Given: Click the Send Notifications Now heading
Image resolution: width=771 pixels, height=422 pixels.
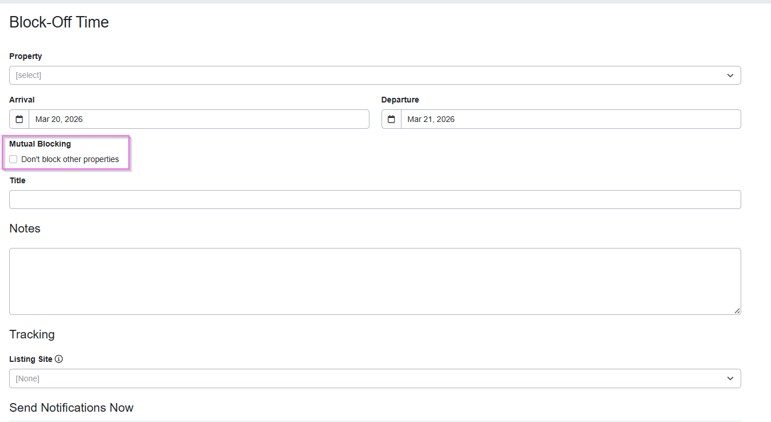Looking at the screenshot, I should (x=72, y=408).
